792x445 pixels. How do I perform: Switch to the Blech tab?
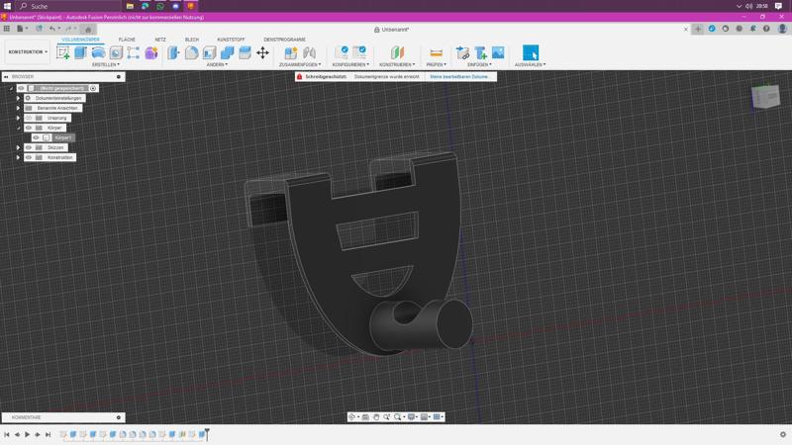click(191, 40)
